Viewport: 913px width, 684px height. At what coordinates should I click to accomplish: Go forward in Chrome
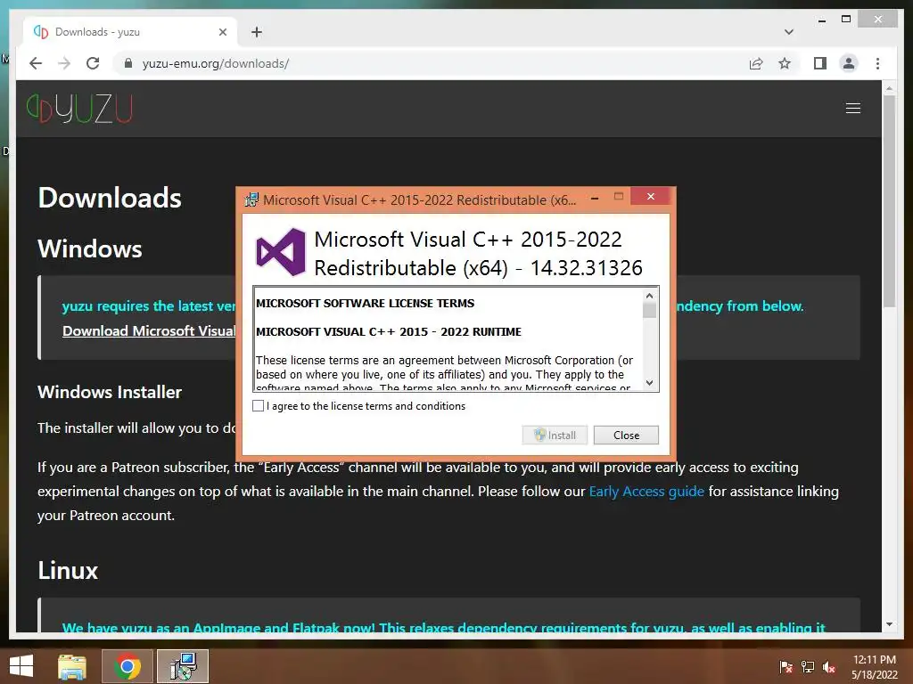tap(64, 63)
